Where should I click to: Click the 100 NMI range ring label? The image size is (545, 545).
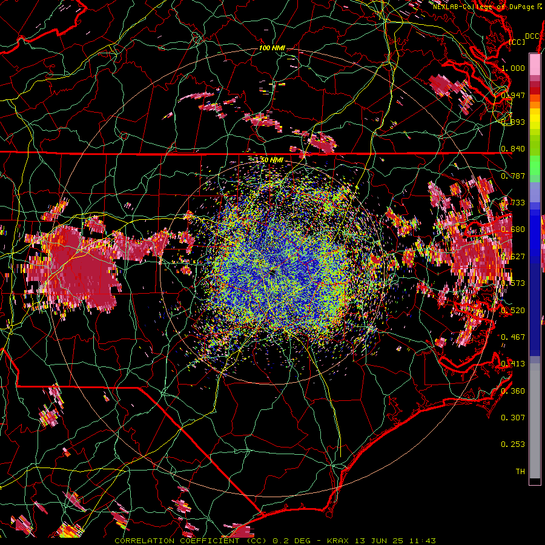(272, 48)
